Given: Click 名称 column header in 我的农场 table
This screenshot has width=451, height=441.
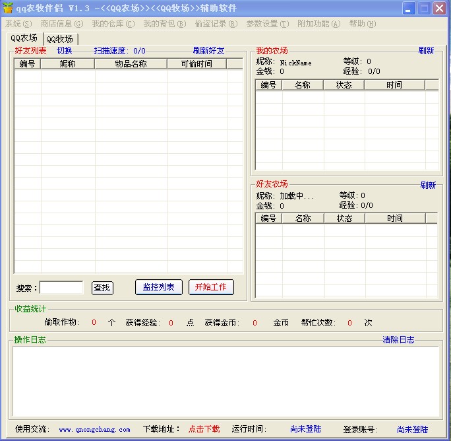Looking at the screenshot, I should [x=303, y=85].
